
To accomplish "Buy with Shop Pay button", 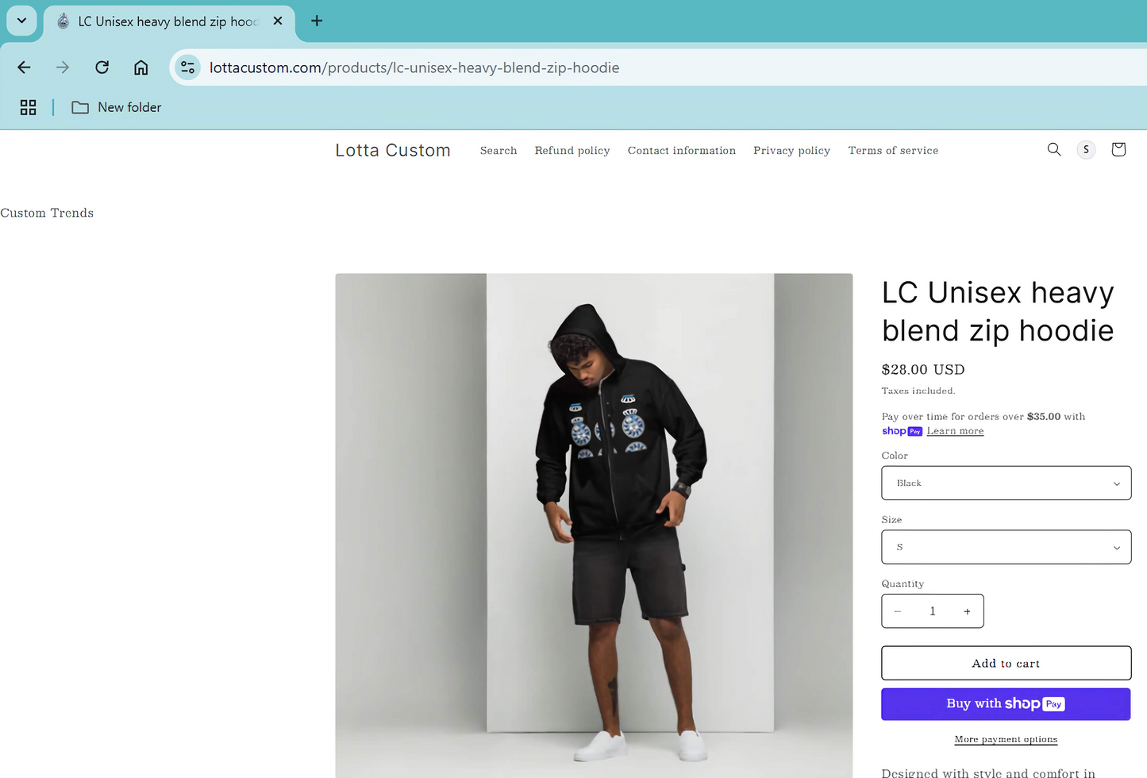I will (1006, 704).
